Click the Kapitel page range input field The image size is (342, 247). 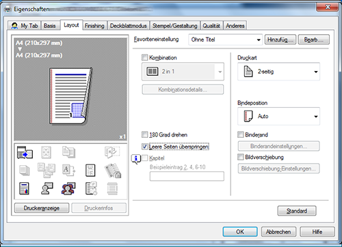[187, 176]
